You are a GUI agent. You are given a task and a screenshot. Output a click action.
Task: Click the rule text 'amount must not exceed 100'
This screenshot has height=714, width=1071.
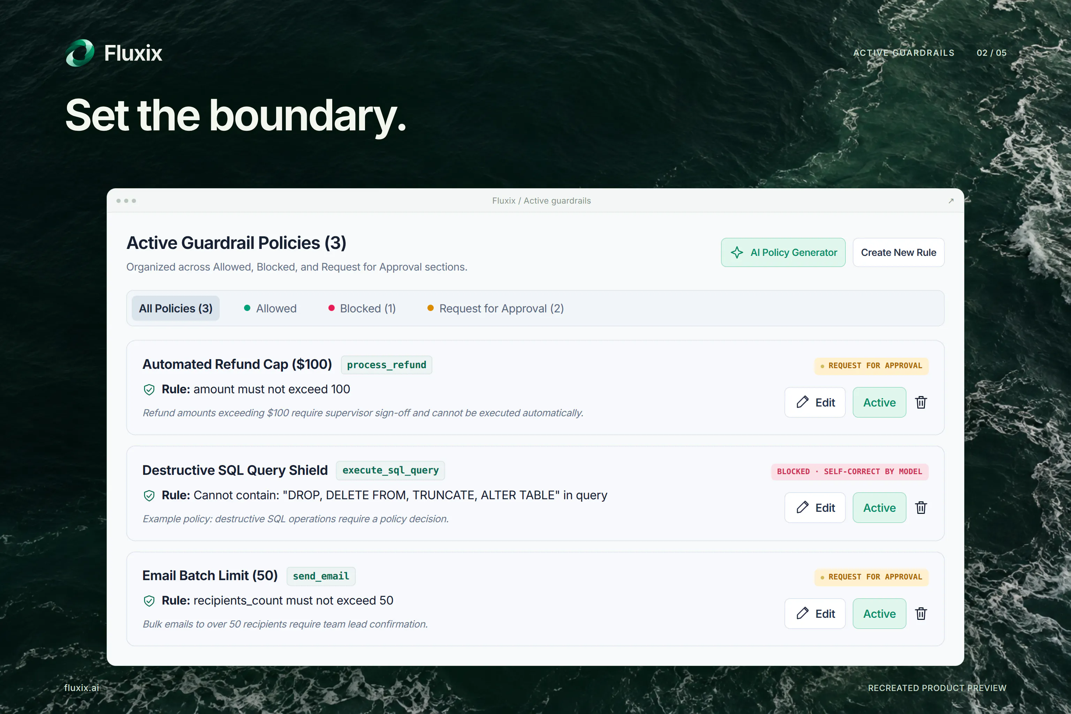[x=272, y=389]
